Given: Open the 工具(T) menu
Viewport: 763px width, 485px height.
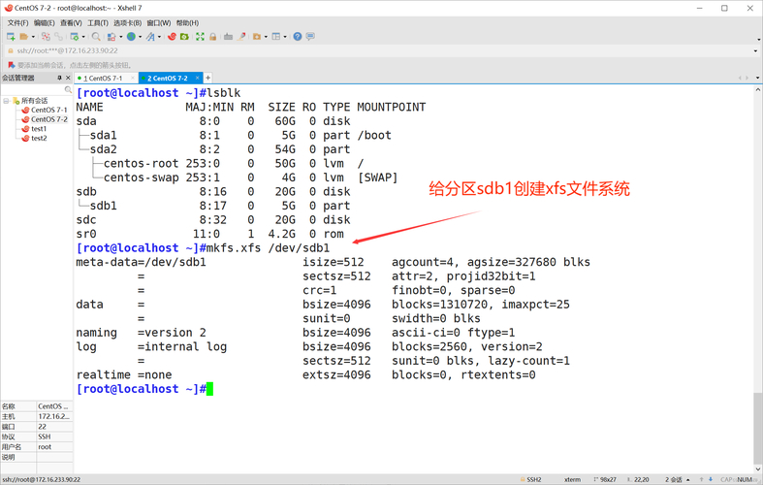Looking at the screenshot, I should [x=98, y=23].
